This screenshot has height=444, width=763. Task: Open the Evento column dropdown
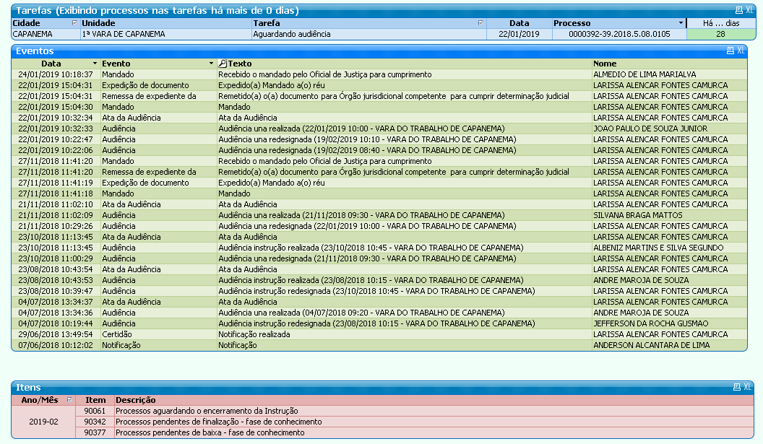pos(211,64)
